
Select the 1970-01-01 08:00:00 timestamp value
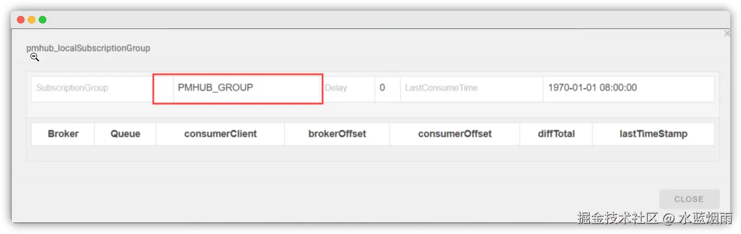[592, 88]
